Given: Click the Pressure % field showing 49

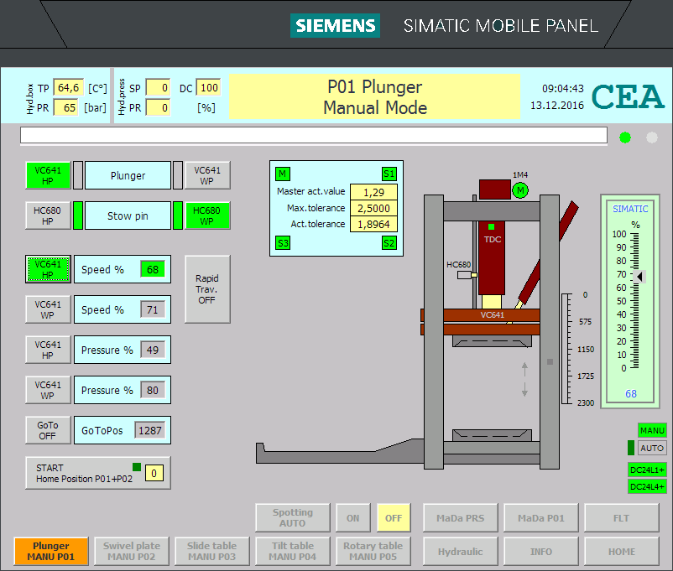Looking at the screenshot, I should pyautogui.click(x=153, y=350).
